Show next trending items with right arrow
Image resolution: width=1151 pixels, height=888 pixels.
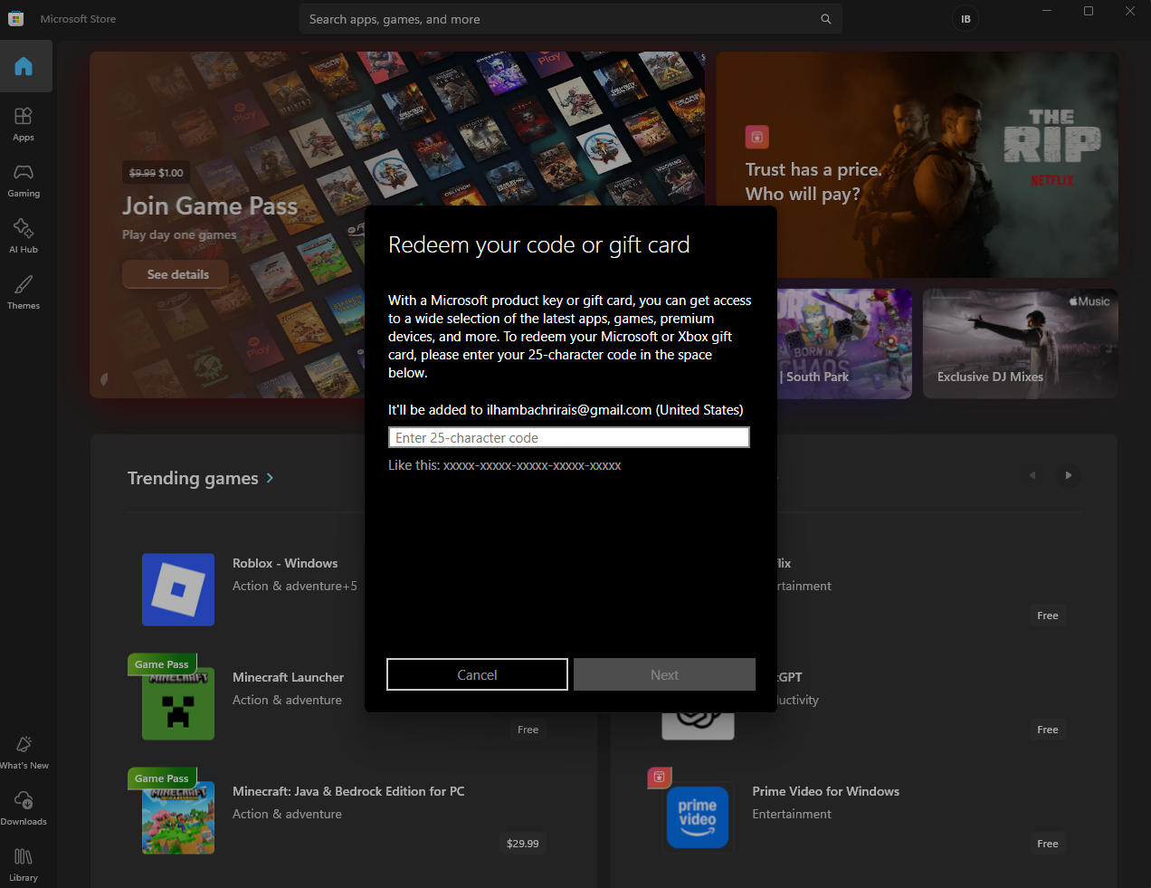point(1069,475)
